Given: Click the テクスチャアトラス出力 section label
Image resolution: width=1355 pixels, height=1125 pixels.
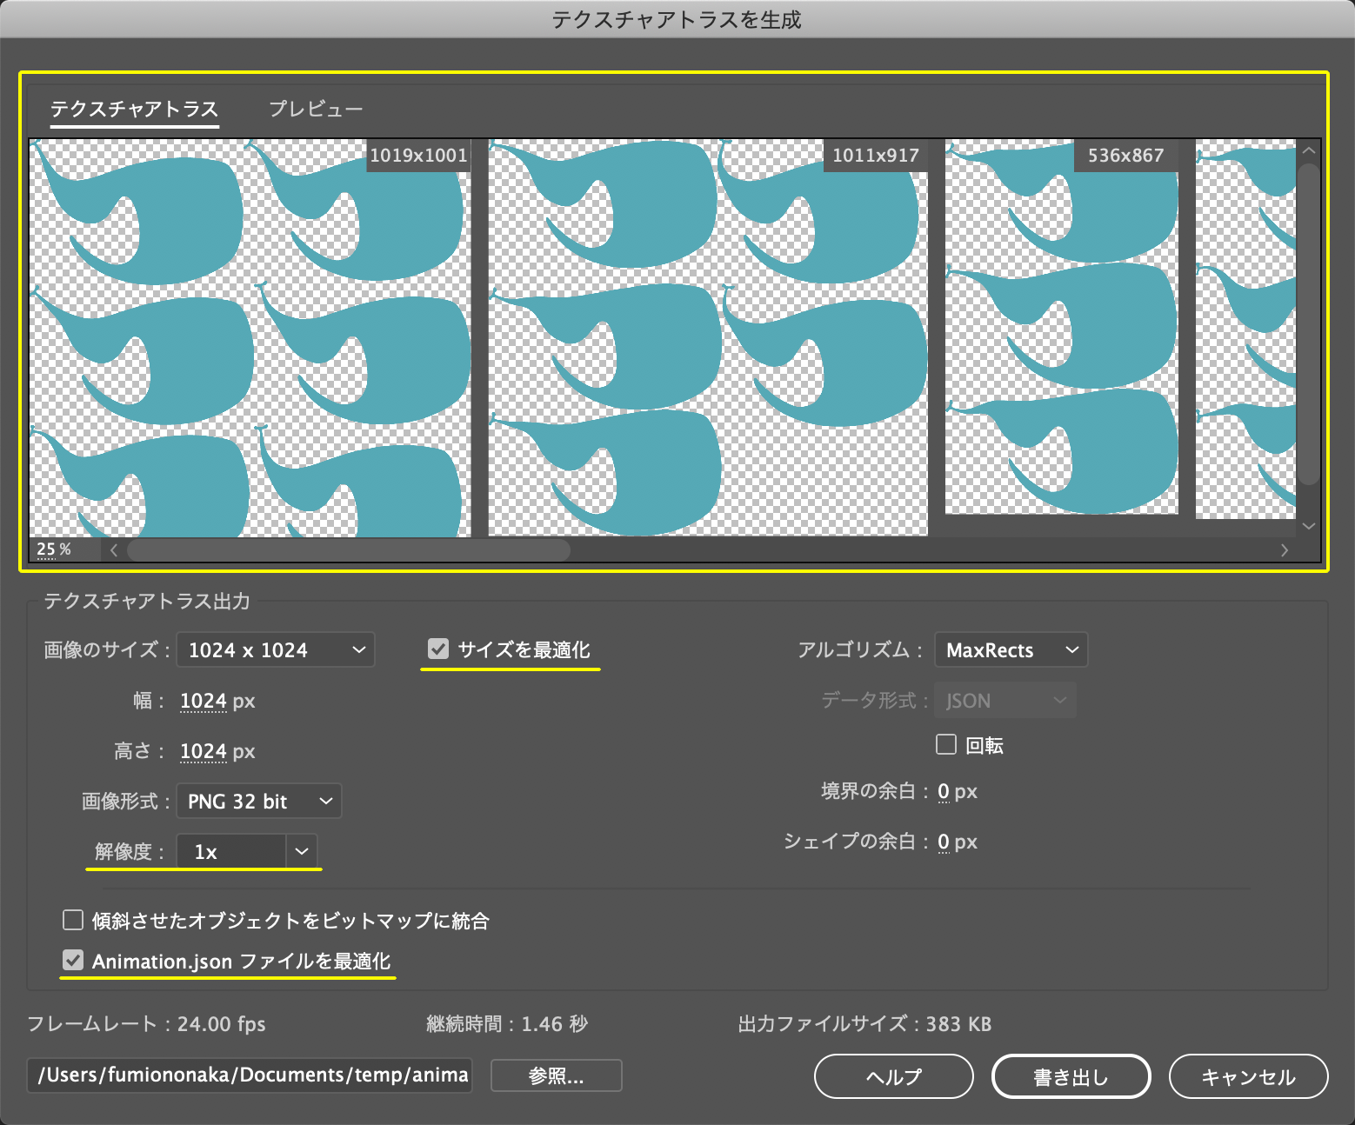Looking at the screenshot, I should pos(147,601).
